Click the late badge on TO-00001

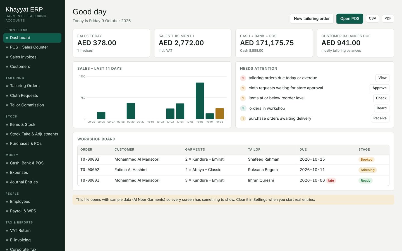pyautogui.click(x=331, y=180)
